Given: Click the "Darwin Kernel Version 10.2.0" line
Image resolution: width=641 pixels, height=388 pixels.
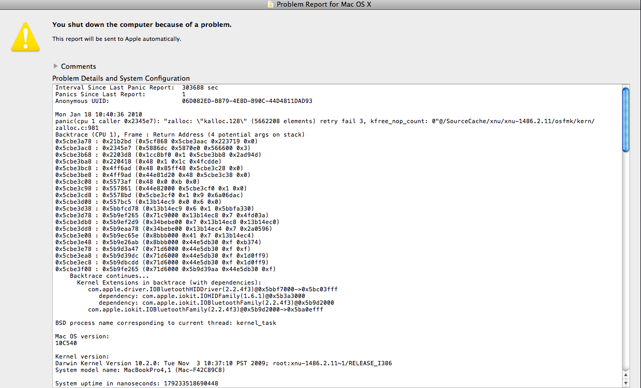Looking at the screenshot, I should (x=223, y=364).
